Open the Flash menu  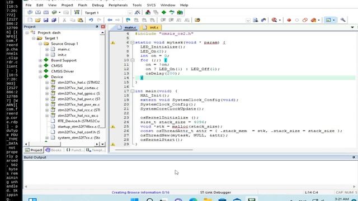(82, 5)
